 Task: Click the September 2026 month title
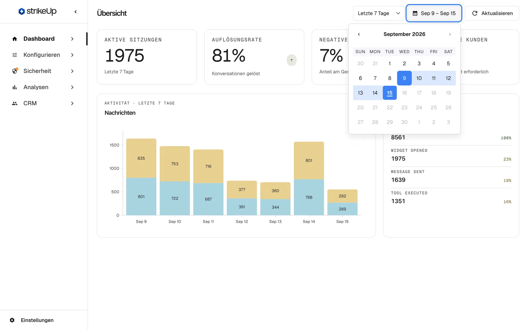pos(404,34)
